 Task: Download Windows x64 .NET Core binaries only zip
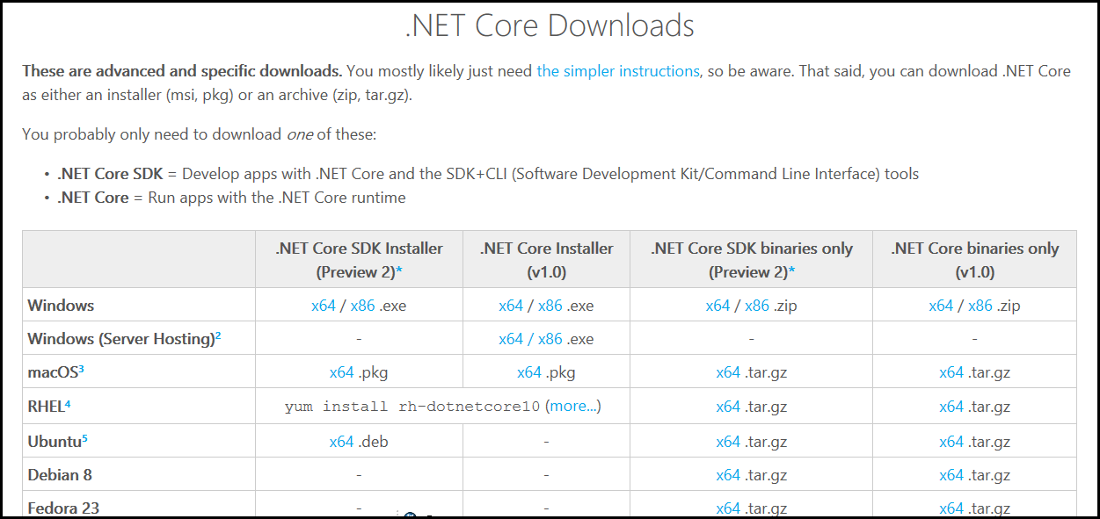941,306
